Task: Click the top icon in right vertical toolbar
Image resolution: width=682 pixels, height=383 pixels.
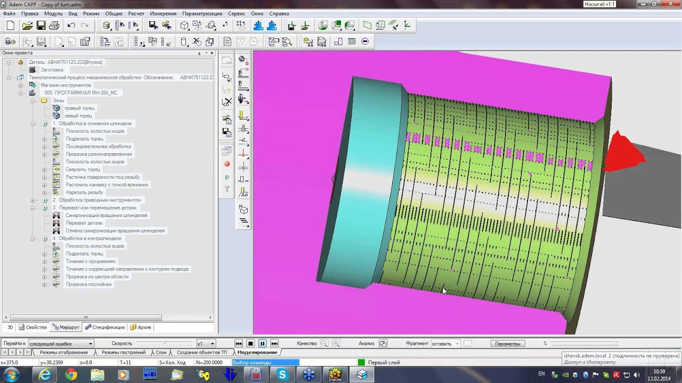Action: coord(243,59)
